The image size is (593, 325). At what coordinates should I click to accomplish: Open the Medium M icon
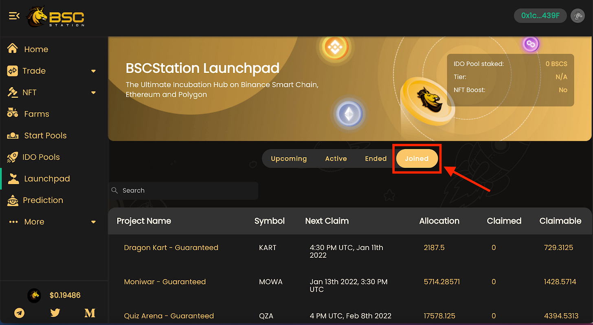90,313
